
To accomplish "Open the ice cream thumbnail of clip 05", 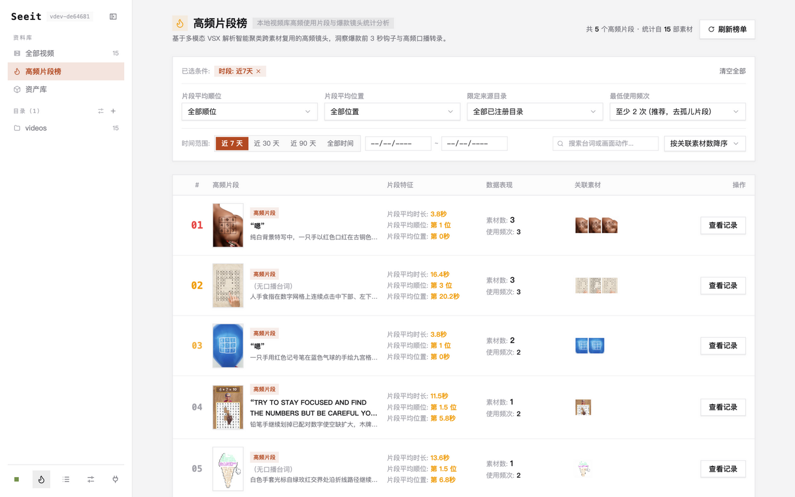I will coord(228,469).
